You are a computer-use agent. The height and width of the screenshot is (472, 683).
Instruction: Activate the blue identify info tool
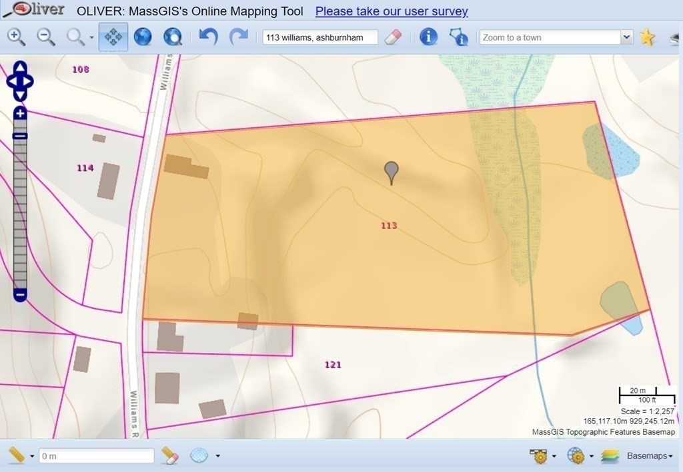pyautogui.click(x=428, y=37)
